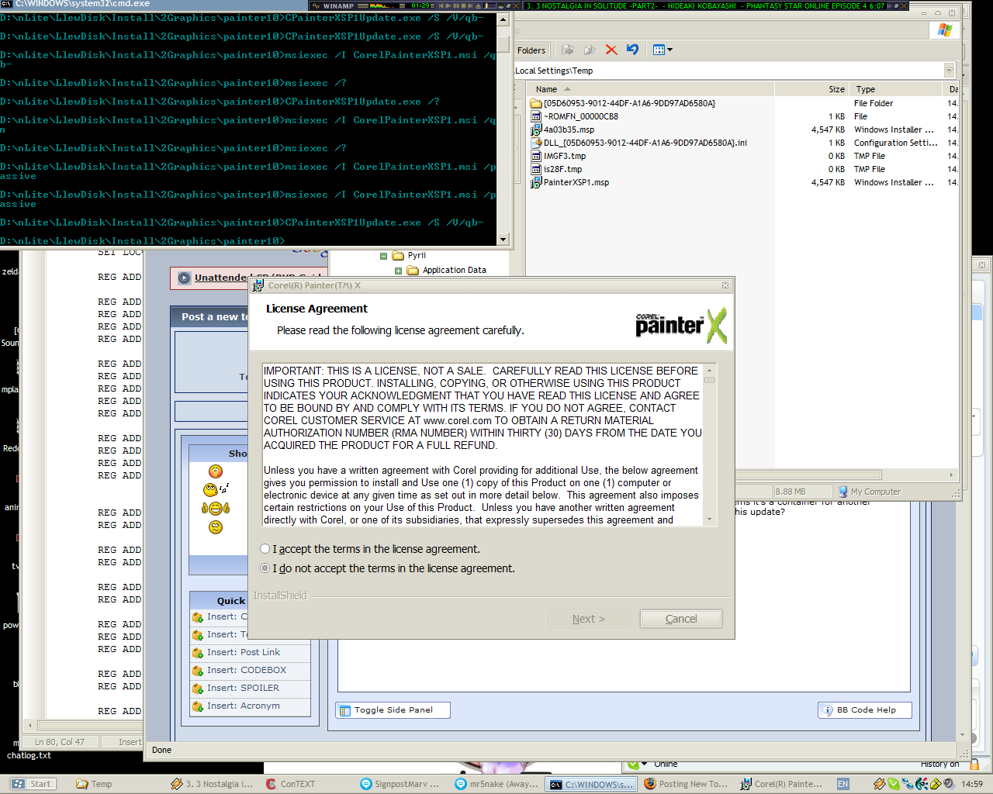The height and width of the screenshot is (794, 993).
Task: Click Insert: SPOILER in Quick panel
Action: pos(243,689)
